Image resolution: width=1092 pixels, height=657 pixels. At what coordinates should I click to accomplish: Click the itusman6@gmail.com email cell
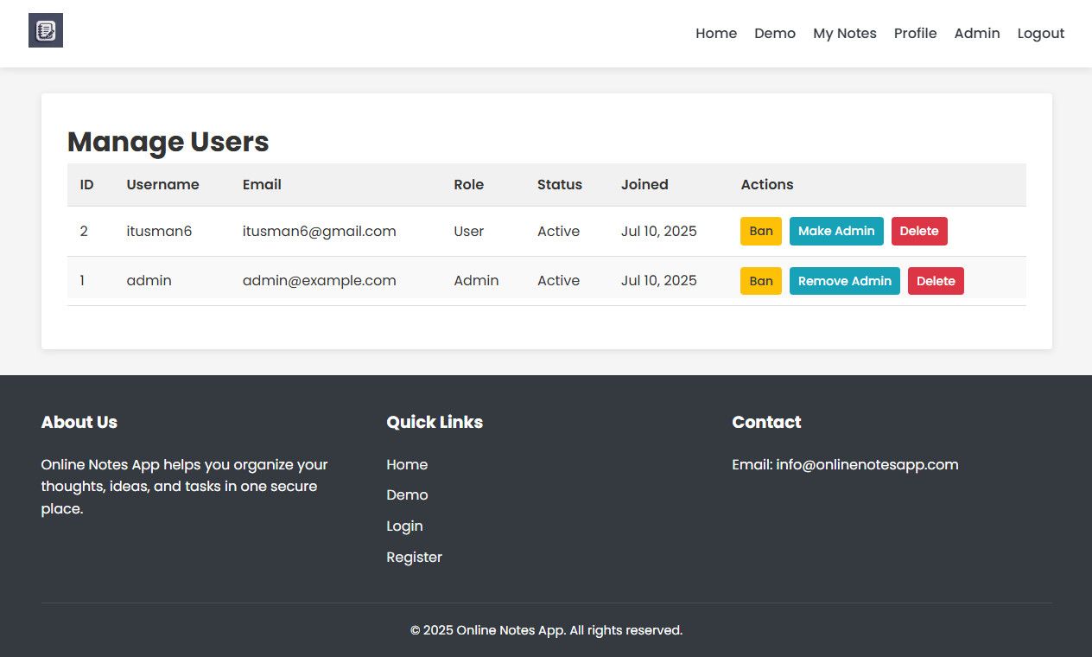pyautogui.click(x=319, y=232)
